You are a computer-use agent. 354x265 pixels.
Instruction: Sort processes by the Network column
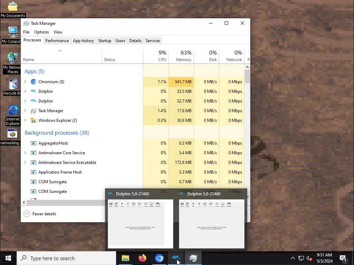click(x=232, y=56)
